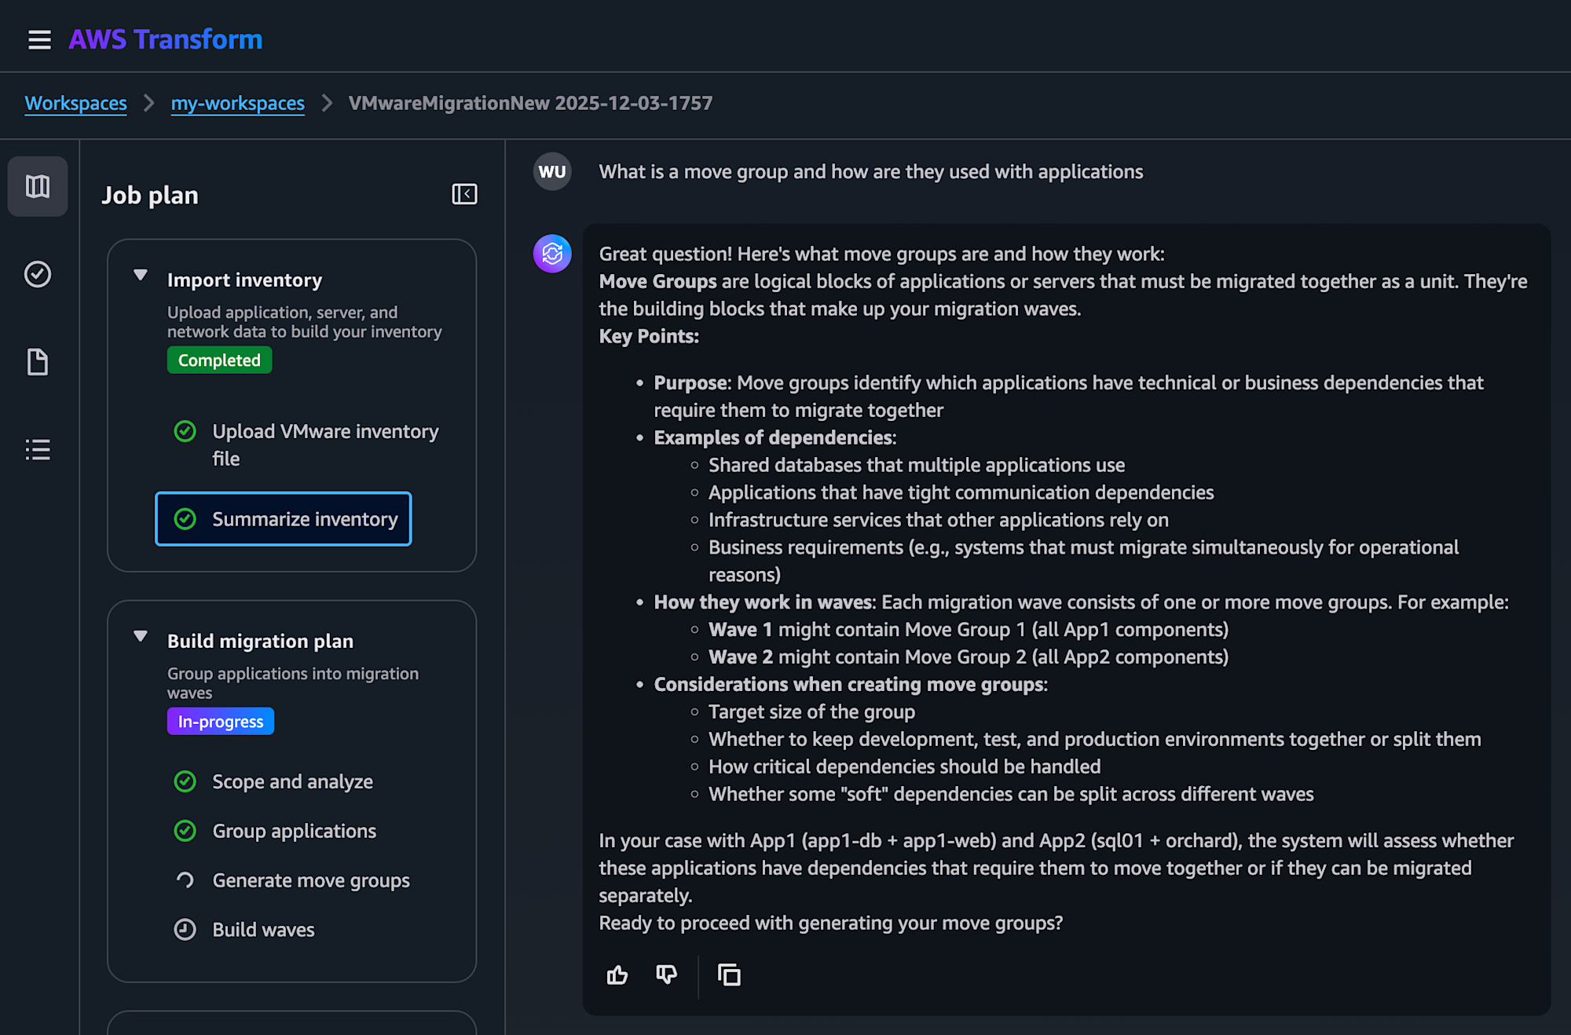
Task: Copy the assistant response text
Action: 729,975
